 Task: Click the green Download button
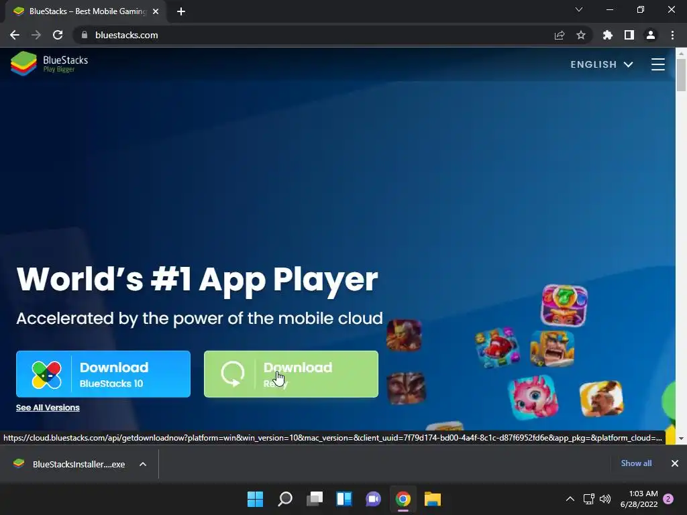[291, 374]
